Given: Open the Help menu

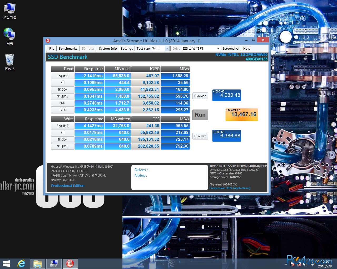Looking at the screenshot, I should pyautogui.click(x=247, y=49).
